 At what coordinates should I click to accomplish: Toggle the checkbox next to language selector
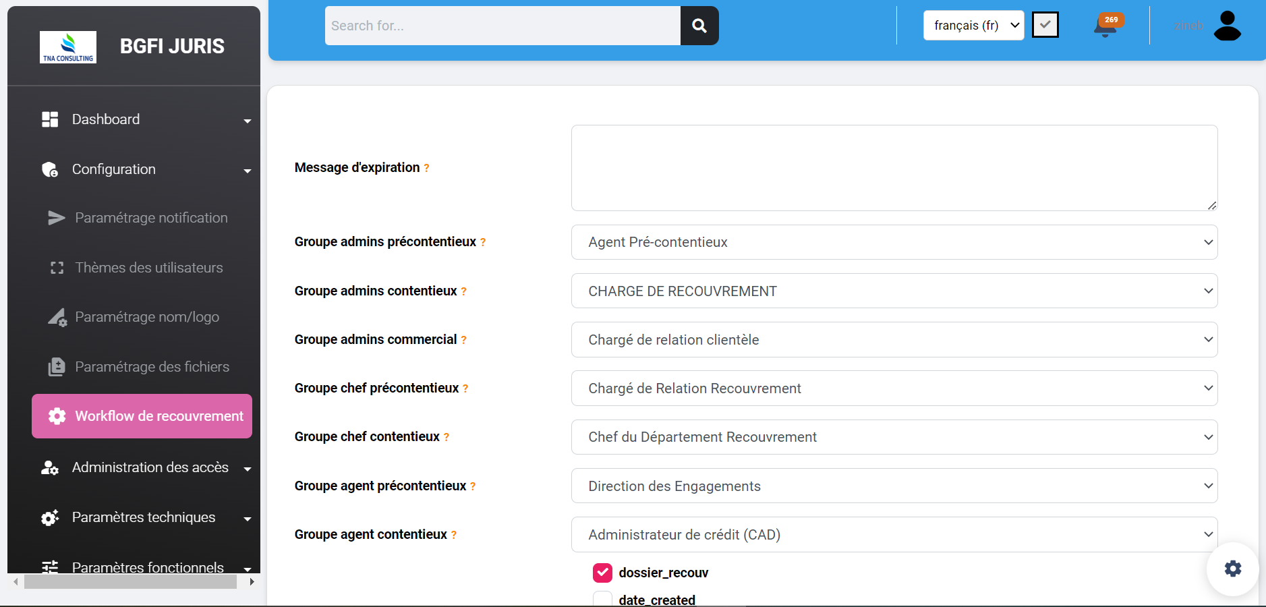(x=1045, y=26)
